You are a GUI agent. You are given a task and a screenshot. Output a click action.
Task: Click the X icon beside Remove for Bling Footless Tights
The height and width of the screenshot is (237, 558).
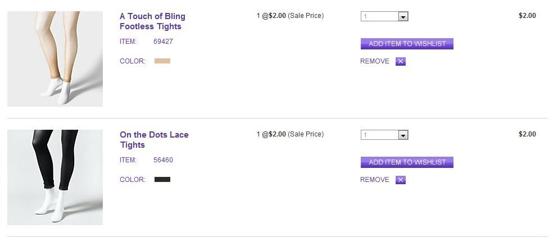pos(400,62)
